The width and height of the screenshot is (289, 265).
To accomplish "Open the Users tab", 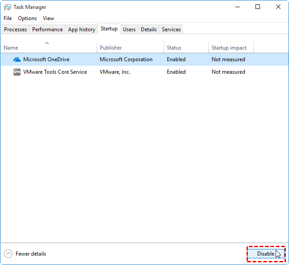I will (x=129, y=29).
